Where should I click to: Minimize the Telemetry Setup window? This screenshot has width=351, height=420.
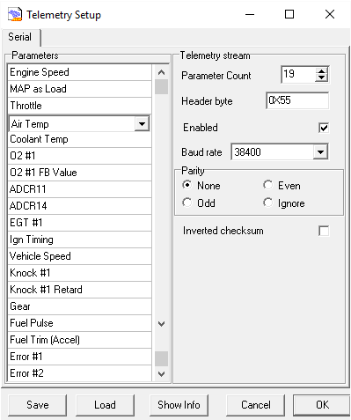pyautogui.click(x=250, y=14)
